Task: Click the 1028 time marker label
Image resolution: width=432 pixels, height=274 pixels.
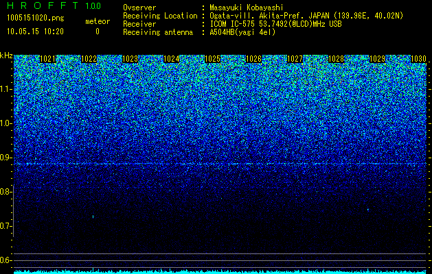Action: pos(337,59)
